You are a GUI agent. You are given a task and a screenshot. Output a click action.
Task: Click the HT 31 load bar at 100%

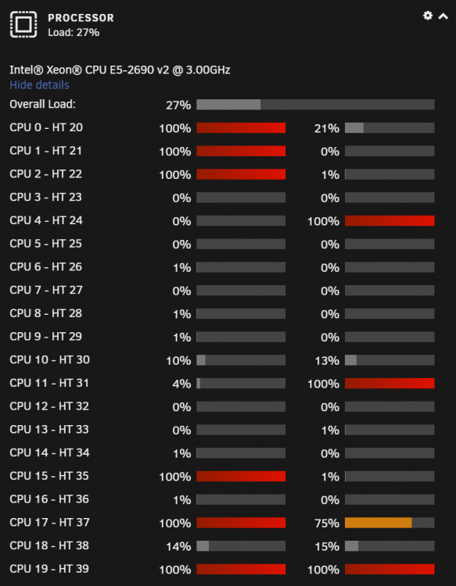pos(390,383)
